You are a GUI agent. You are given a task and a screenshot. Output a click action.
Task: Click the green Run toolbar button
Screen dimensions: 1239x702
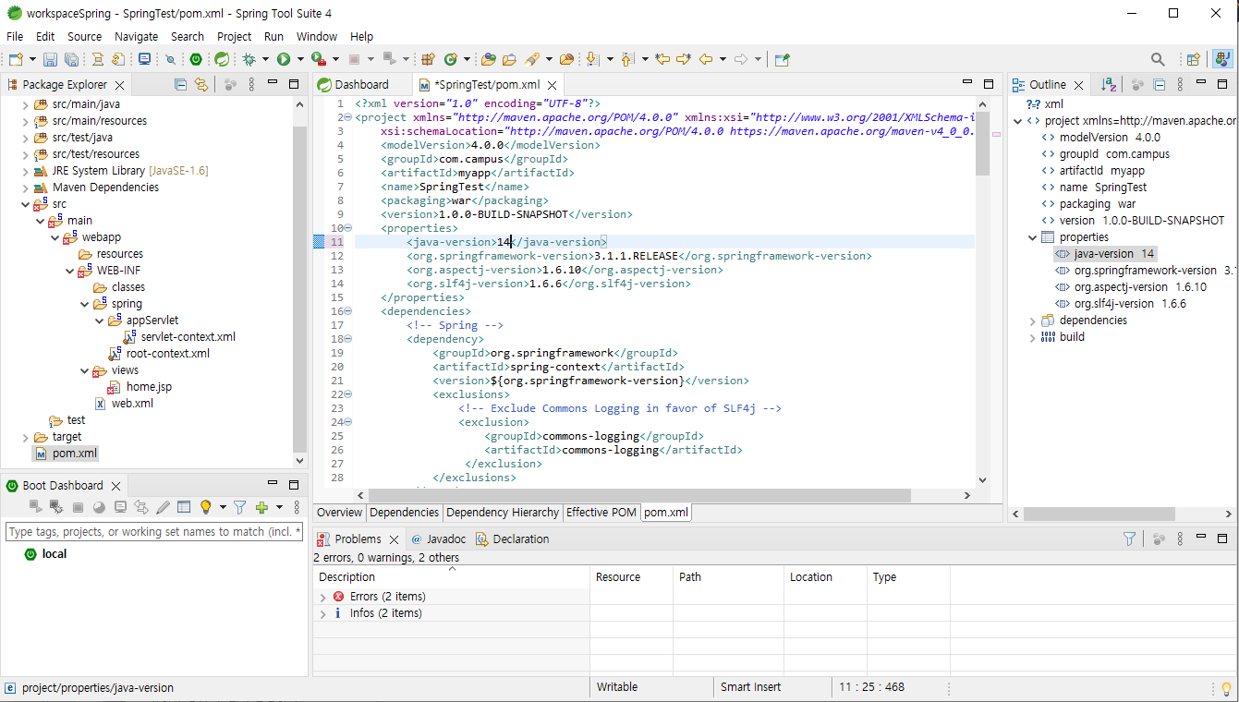pyautogui.click(x=284, y=59)
